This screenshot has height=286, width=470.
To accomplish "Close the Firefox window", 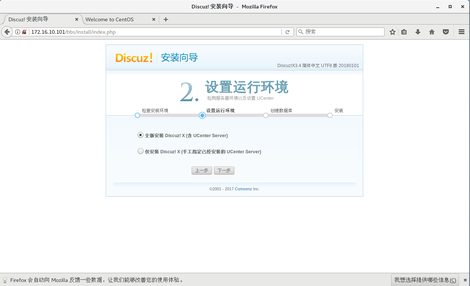I will pos(462,7).
